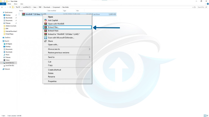Click Delete in the context menu
Image resolution: width=209 pixels, height=117 pixels.
coord(67,73)
